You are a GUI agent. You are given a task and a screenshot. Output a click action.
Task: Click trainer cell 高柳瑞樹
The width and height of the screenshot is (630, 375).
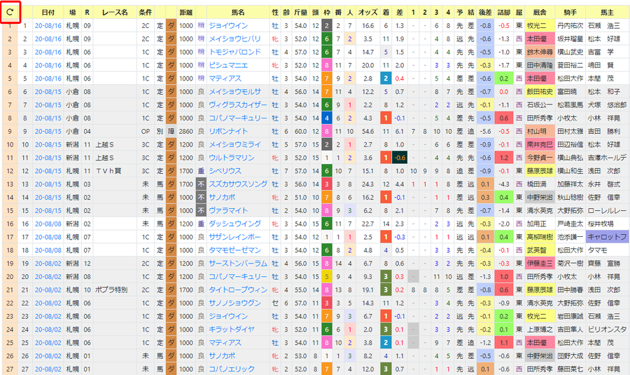pos(540,237)
